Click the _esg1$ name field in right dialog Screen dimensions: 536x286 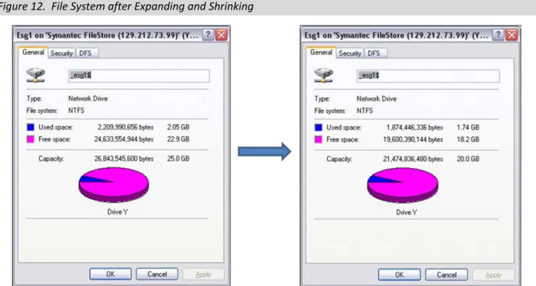point(428,76)
